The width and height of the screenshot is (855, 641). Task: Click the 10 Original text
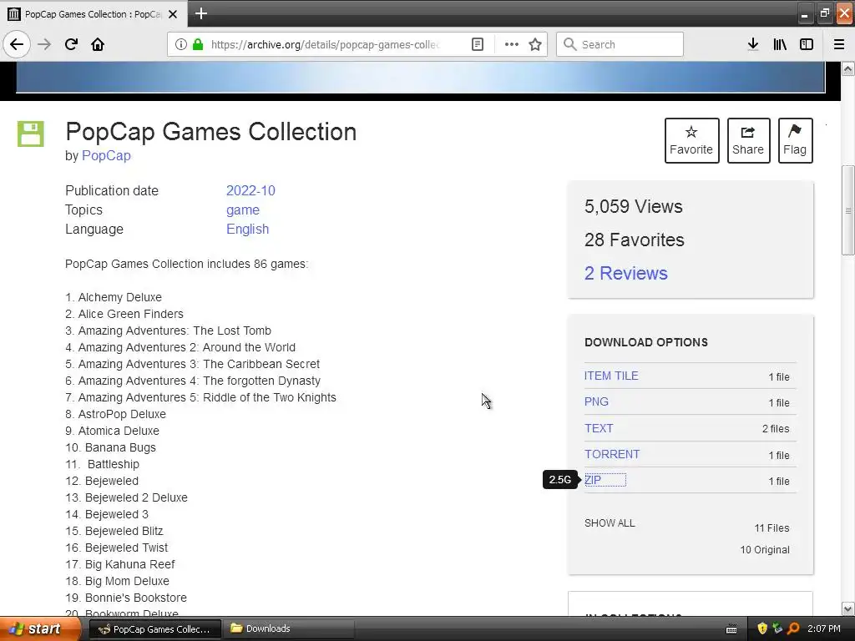point(765,549)
